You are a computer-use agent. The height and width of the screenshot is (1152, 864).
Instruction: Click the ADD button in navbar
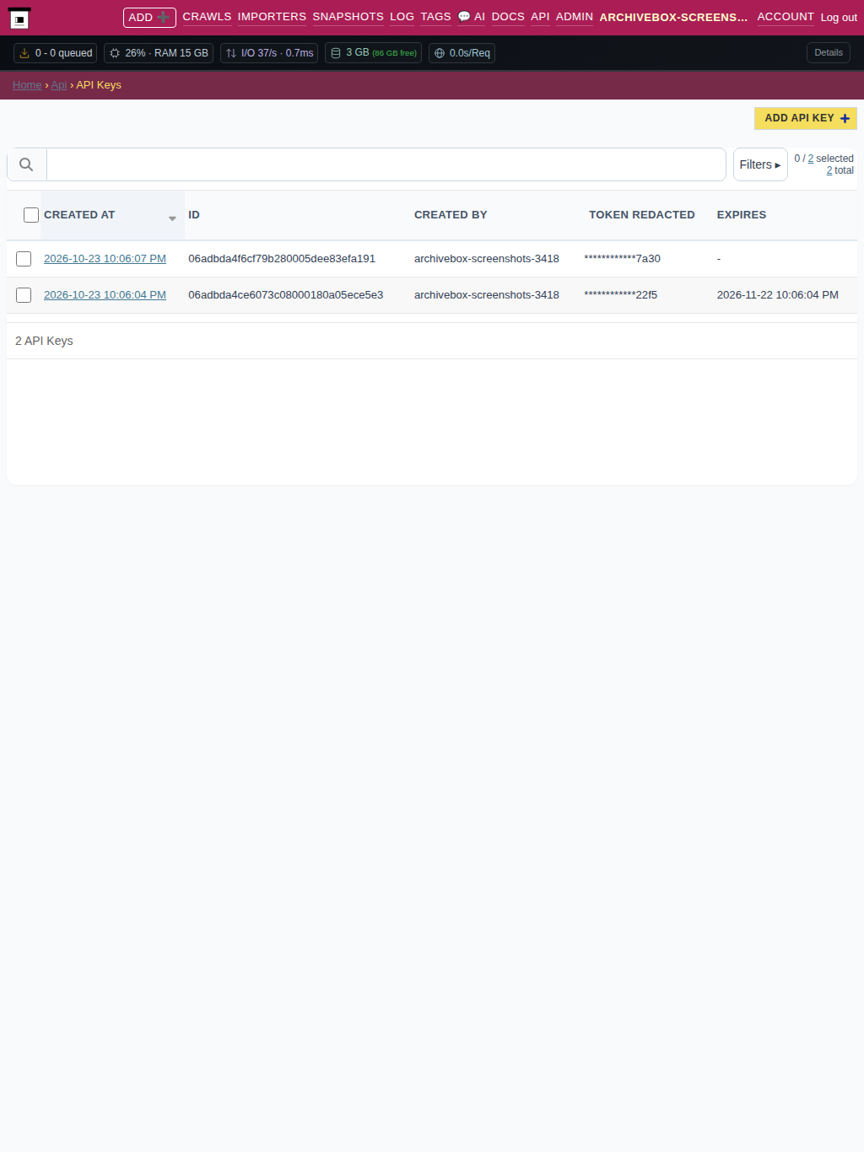(x=149, y=17)
